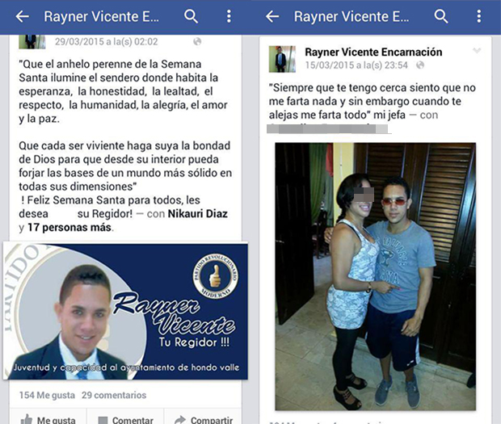Image resolution: width=501 pixels, height=424 pixels.
Task: Open search in the left screen header
Action: point(191,16)
